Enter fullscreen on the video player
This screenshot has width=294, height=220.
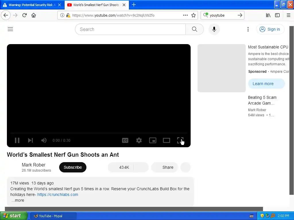(180, 140)
